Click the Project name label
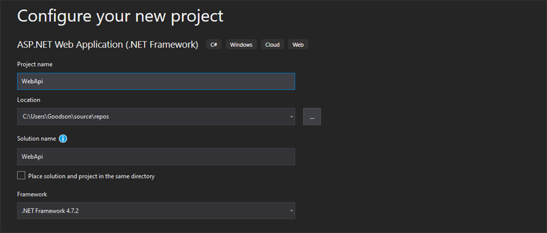Viewport: 547px width, 233px height. (x=35, y=65)
